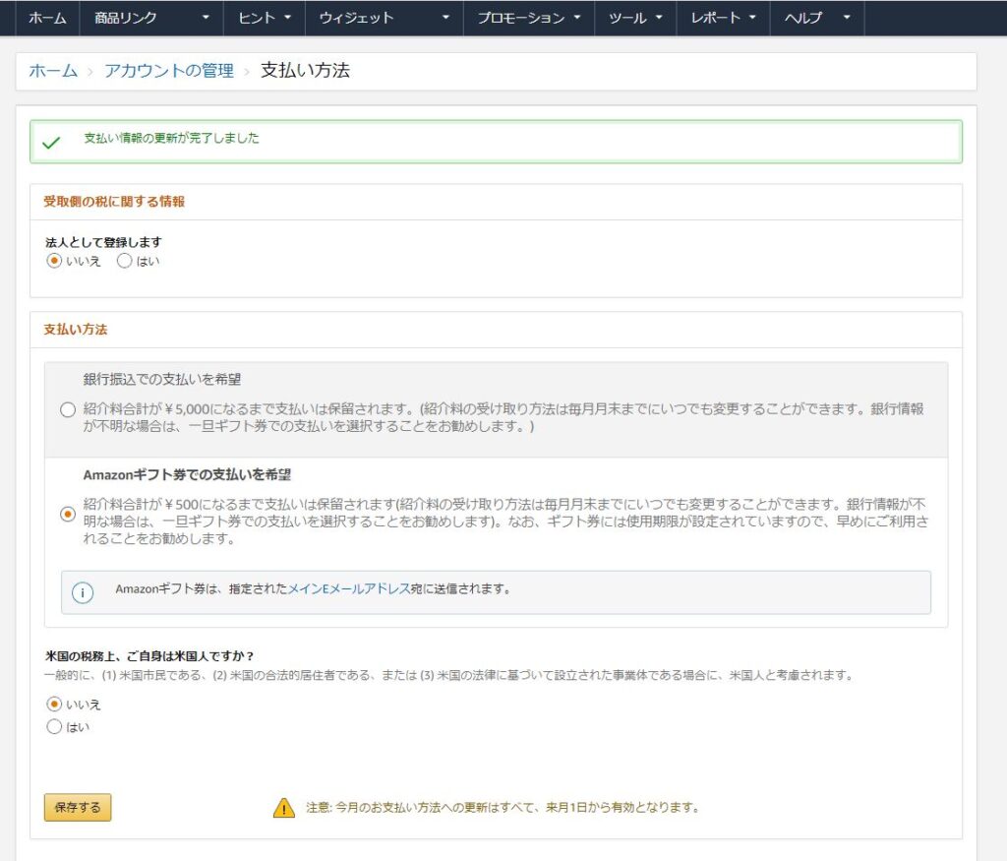
Task: Choose the Amazonギフト券での支払い radio option
Action: (x=68, y=514)
